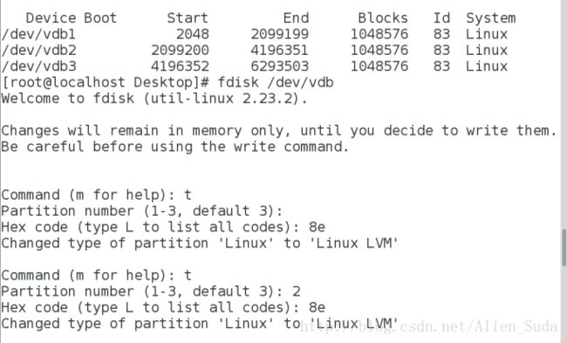Click the 'Partition number (1-3, default 3): 2' line
The height and width of the screenshot is (343, 567).
click(x=151, y=292)
